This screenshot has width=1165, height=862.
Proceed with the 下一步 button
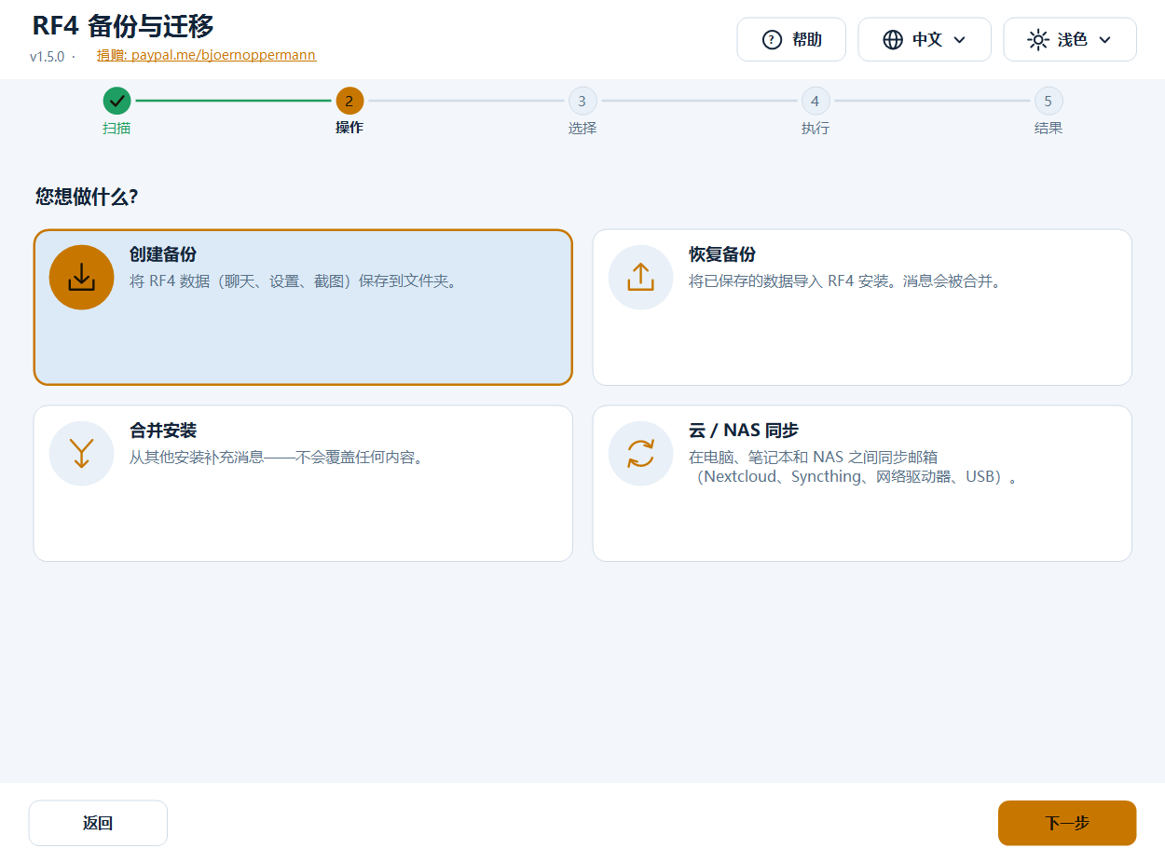(x=1067, y=823)
